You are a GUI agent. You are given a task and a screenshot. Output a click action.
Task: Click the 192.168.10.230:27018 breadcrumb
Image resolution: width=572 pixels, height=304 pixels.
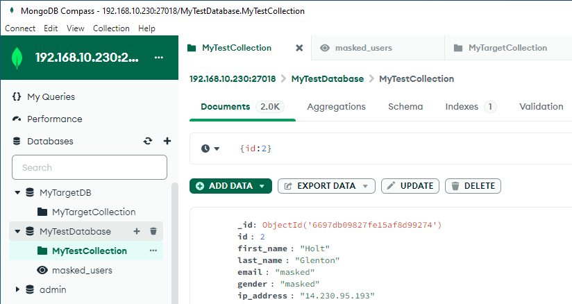tap(233, 79)
